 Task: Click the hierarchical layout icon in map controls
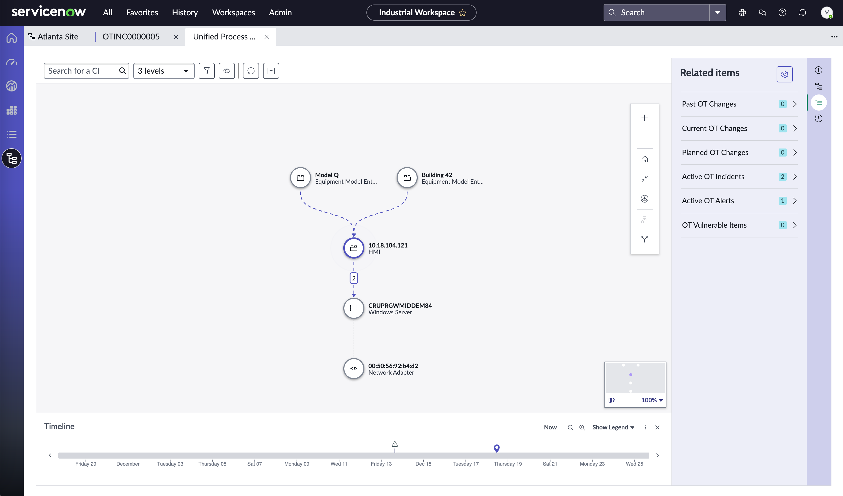click(x=644, y=220)
